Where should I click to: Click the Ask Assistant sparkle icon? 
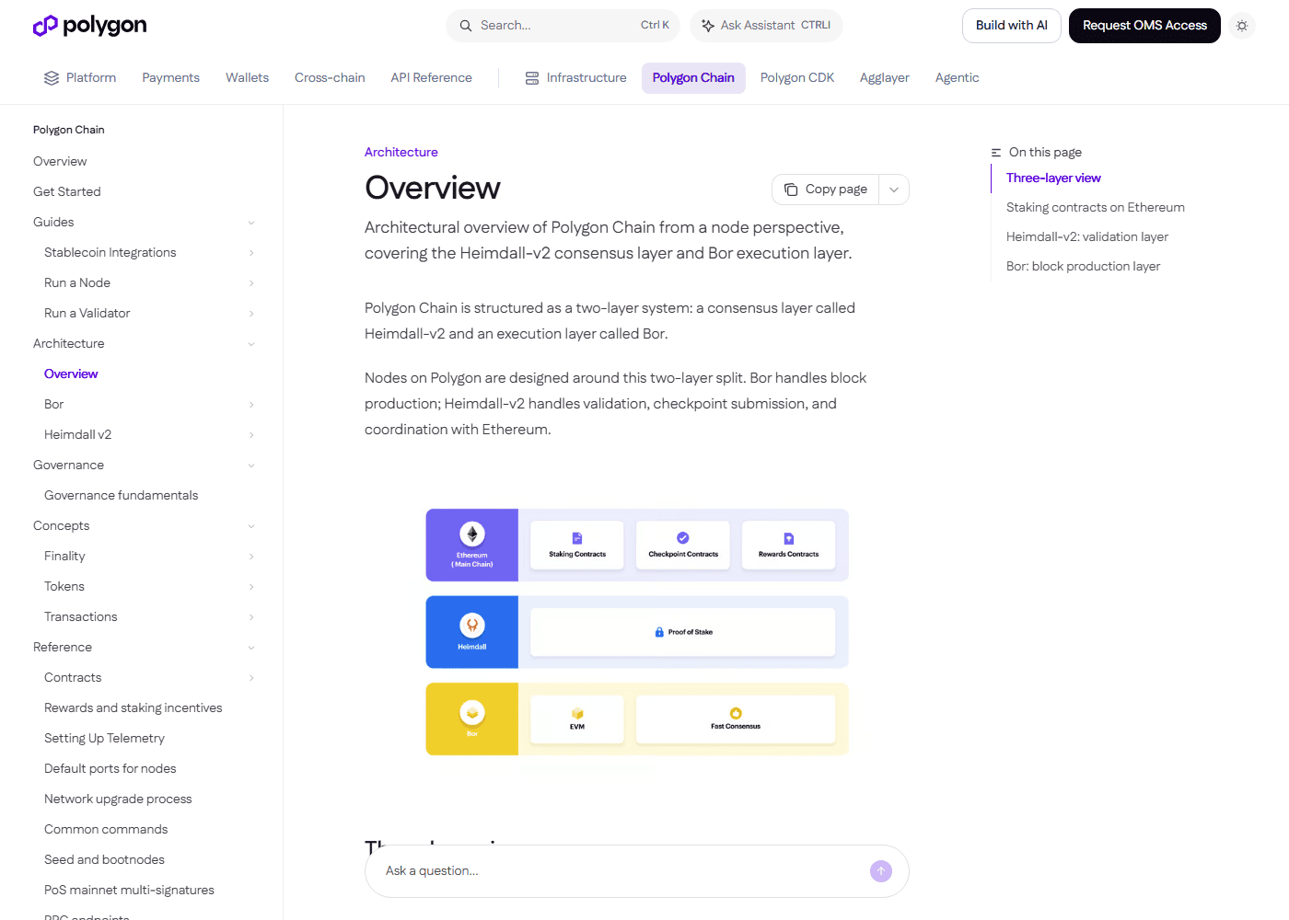click(708, 26)
